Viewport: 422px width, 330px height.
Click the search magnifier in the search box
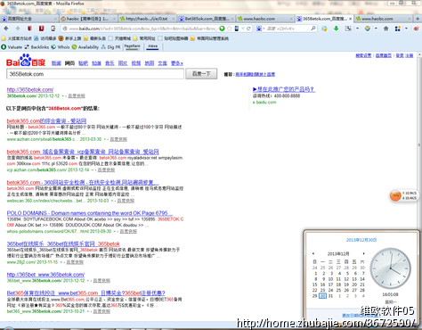tap(313, 29)
